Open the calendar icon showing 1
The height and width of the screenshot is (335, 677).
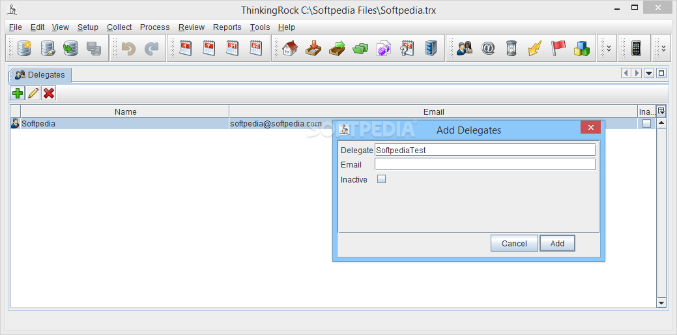coord(186,48)
